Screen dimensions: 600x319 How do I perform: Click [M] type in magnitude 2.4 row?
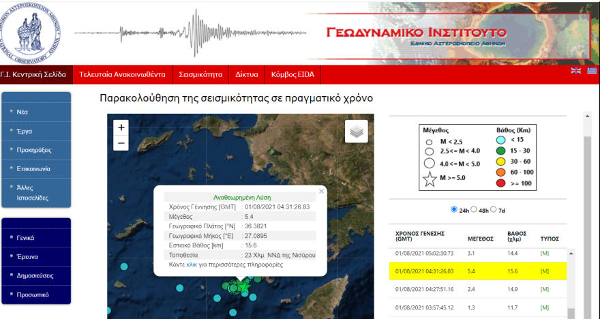(544, 289)
